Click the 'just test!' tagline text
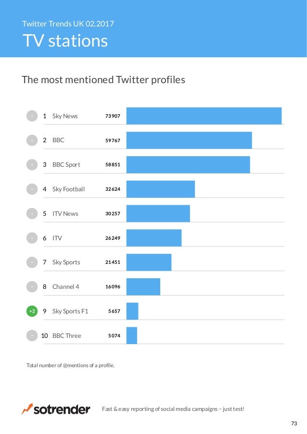Screen dimensions: 307x434 pyautogui.click(x=233, y=409)
